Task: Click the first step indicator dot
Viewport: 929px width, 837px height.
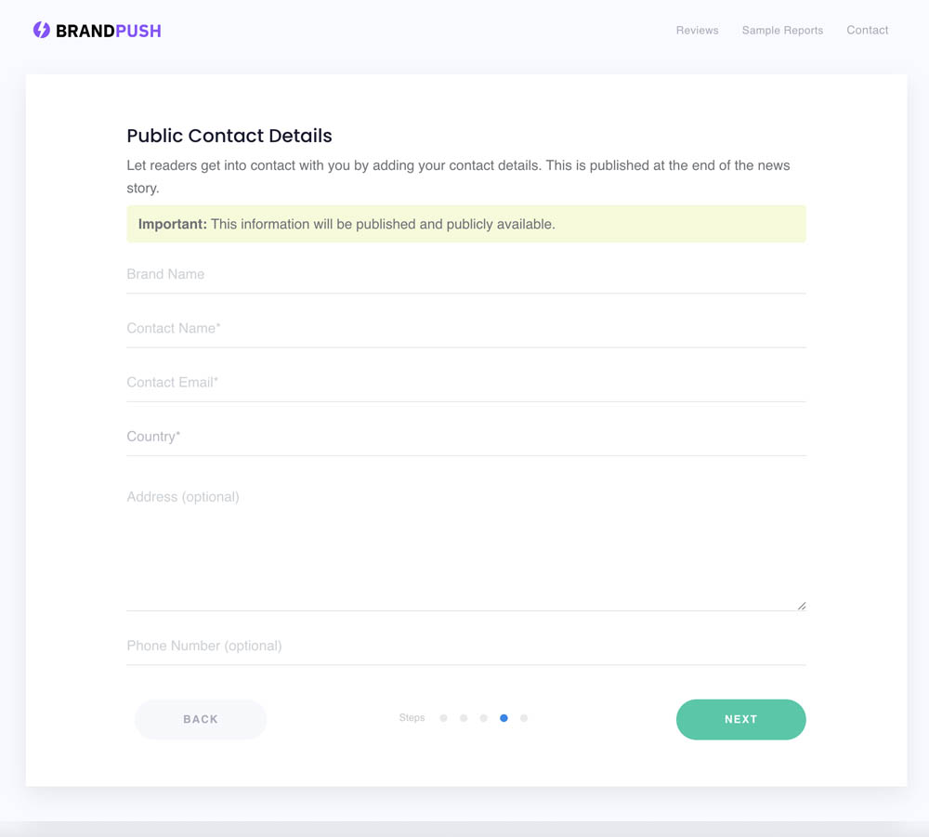Action: coord(443,718)
